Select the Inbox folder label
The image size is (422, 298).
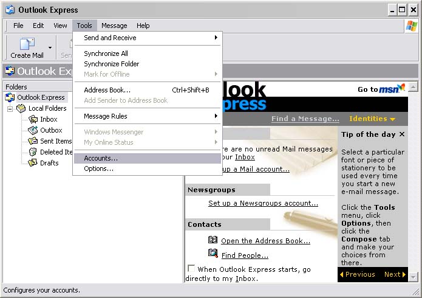[49, 119]
